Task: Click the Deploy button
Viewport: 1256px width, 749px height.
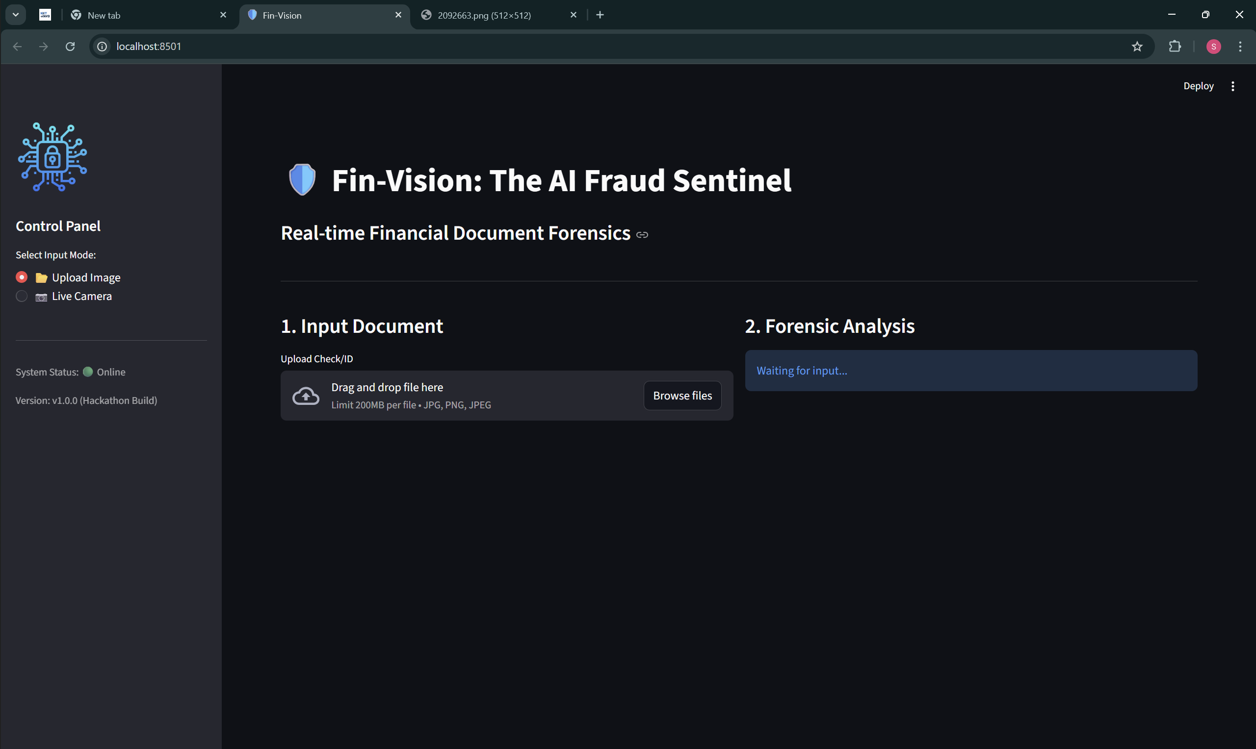Action: [1198, 86]
